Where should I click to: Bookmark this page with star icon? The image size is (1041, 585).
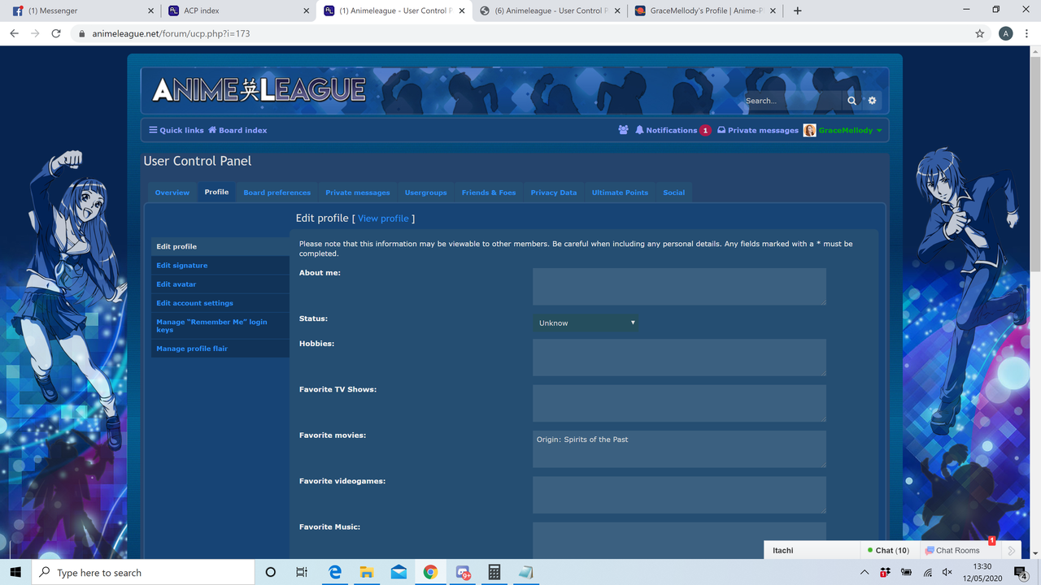[980, 33]
